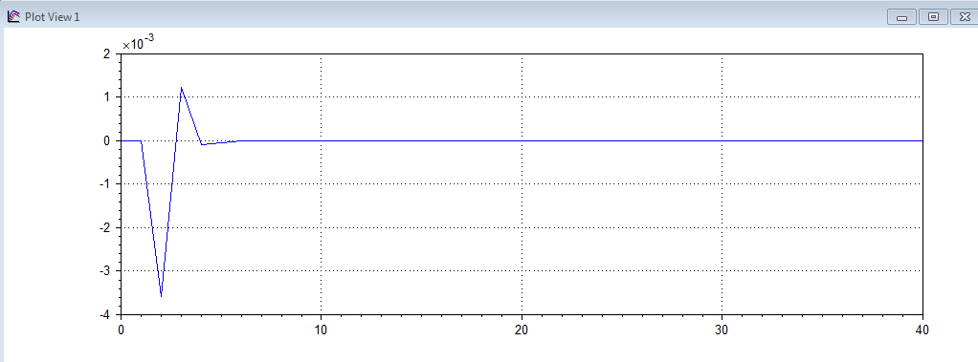Viewport: 978px width, 362px height.
Task: Click the 'Plot View 1' title text
Action: coord(53,17)
